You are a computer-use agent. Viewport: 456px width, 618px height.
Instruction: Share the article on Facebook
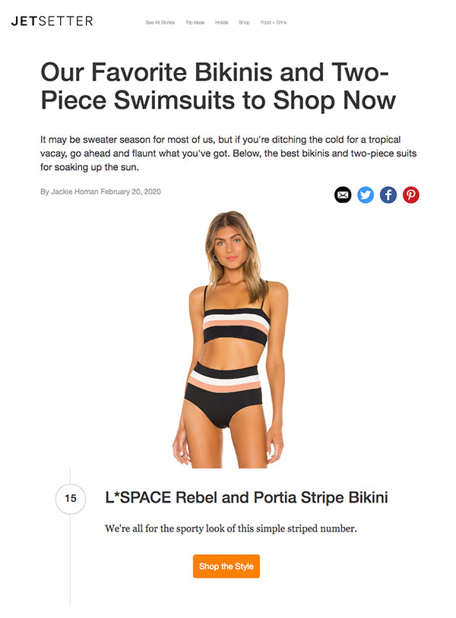[x=388, y=194]
